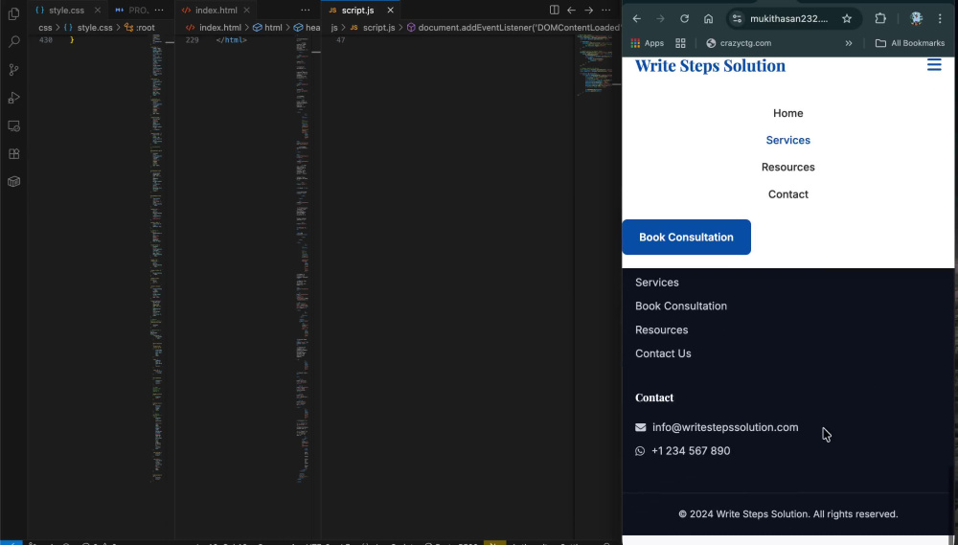Show hidden bookmarks with the » chevron
958x545 pixels.
(849, 43)
